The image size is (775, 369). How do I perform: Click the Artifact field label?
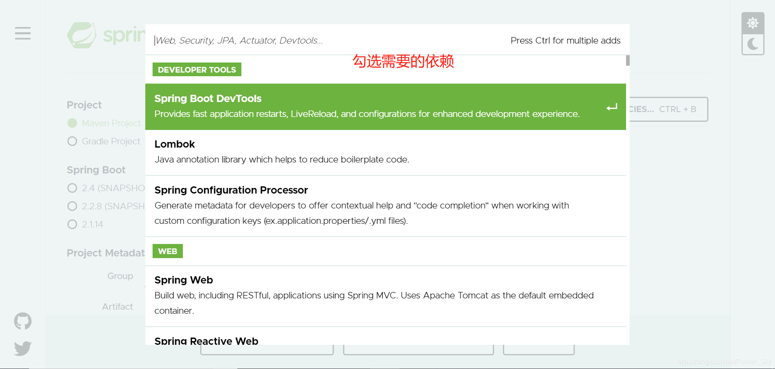point(117,306)
